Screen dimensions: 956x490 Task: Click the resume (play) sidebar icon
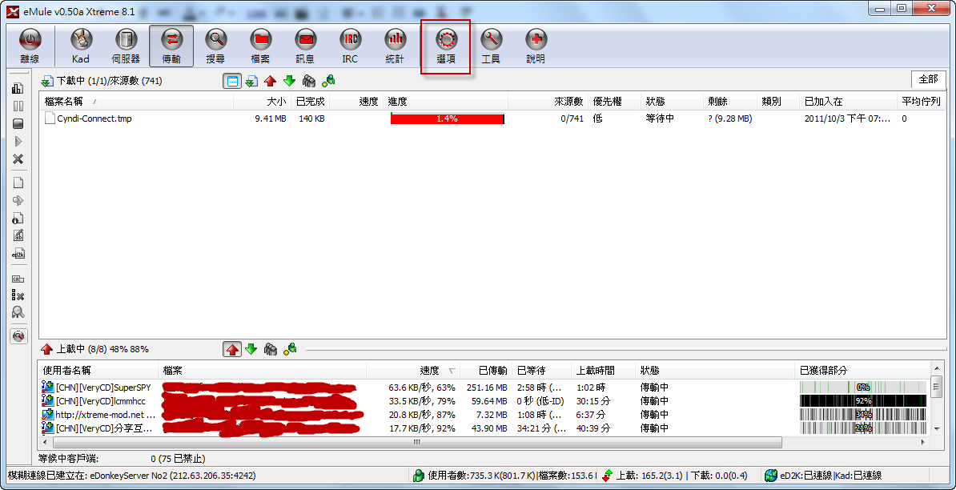(x=18, y=142)
